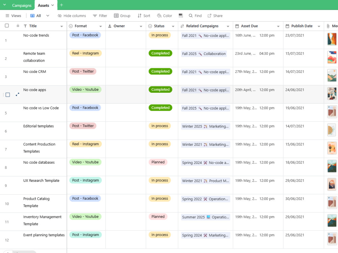The image size is (338, 253).
Task: Click the Hide columns eye icon
Action: point(60,16)
